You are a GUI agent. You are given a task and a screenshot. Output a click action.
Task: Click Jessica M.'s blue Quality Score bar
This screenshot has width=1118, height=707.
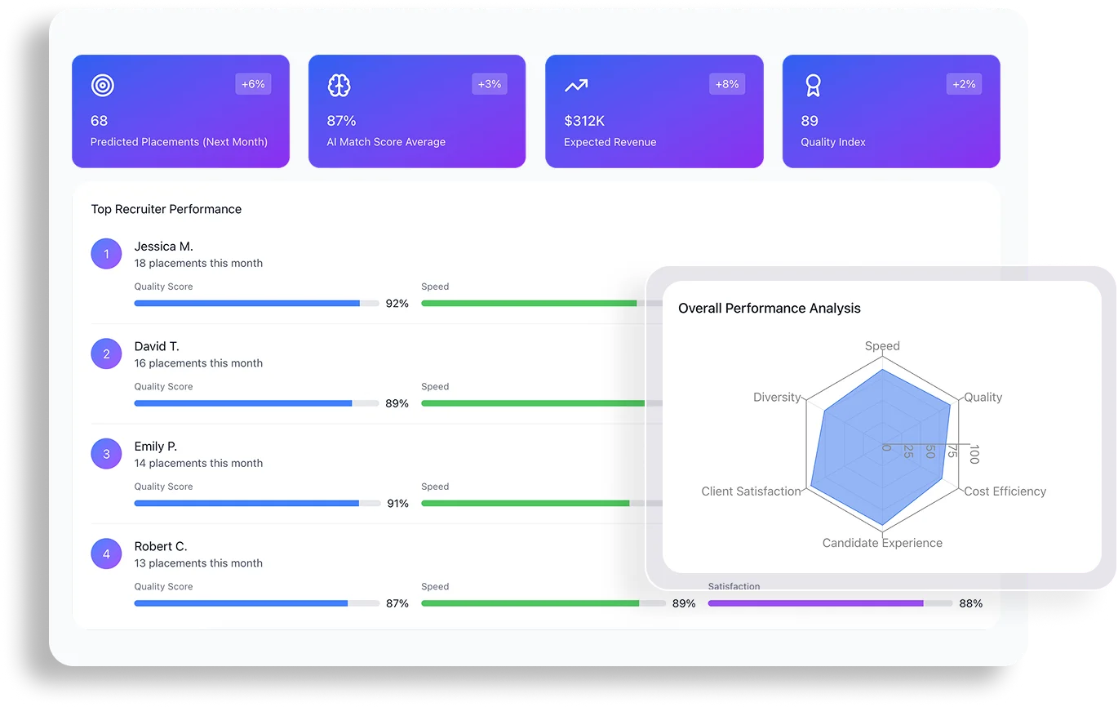[246, 304]
